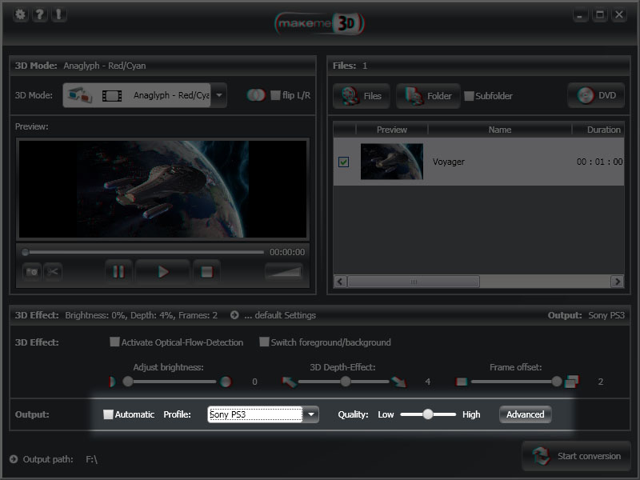Click the 00:00:00 preview timecode
640x480 pixels.
[x=287, y=252]
